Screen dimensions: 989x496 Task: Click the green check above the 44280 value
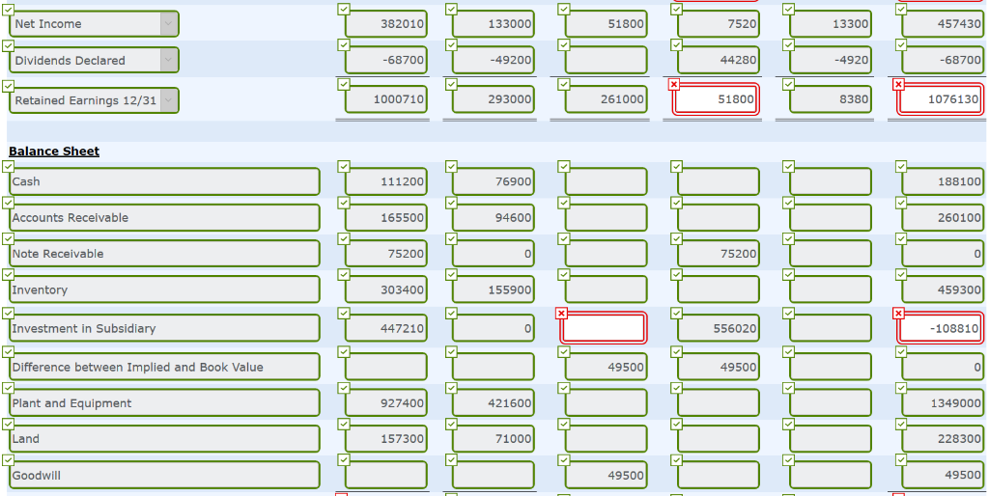click(x=676, y=44)
